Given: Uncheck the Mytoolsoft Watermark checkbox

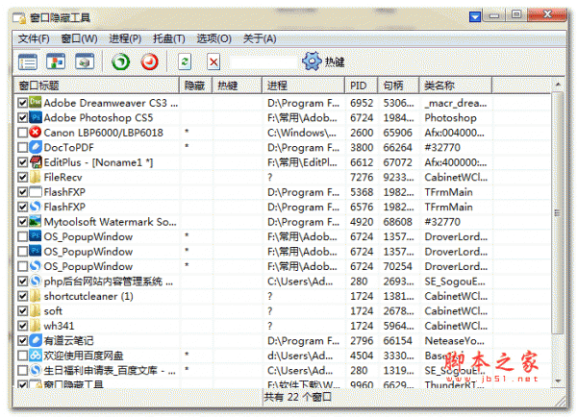Looking at the screenshot, I should click(22, 222).
